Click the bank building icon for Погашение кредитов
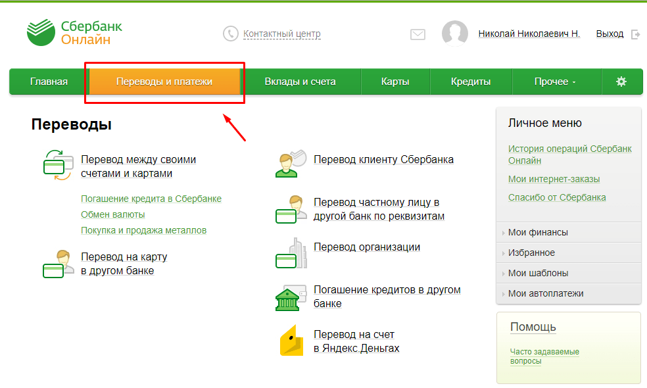Screen dimensions: 647x388 pyautogui.click(x=291, y=297)
